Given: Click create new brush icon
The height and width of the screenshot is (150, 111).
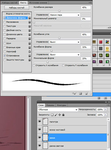Looking at the screenshot, I should (x=86, y=93).
